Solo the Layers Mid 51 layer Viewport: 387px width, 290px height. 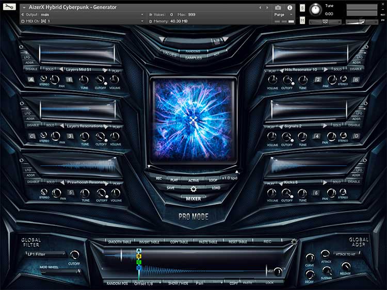pyautogui.click(x=50, y=69)
